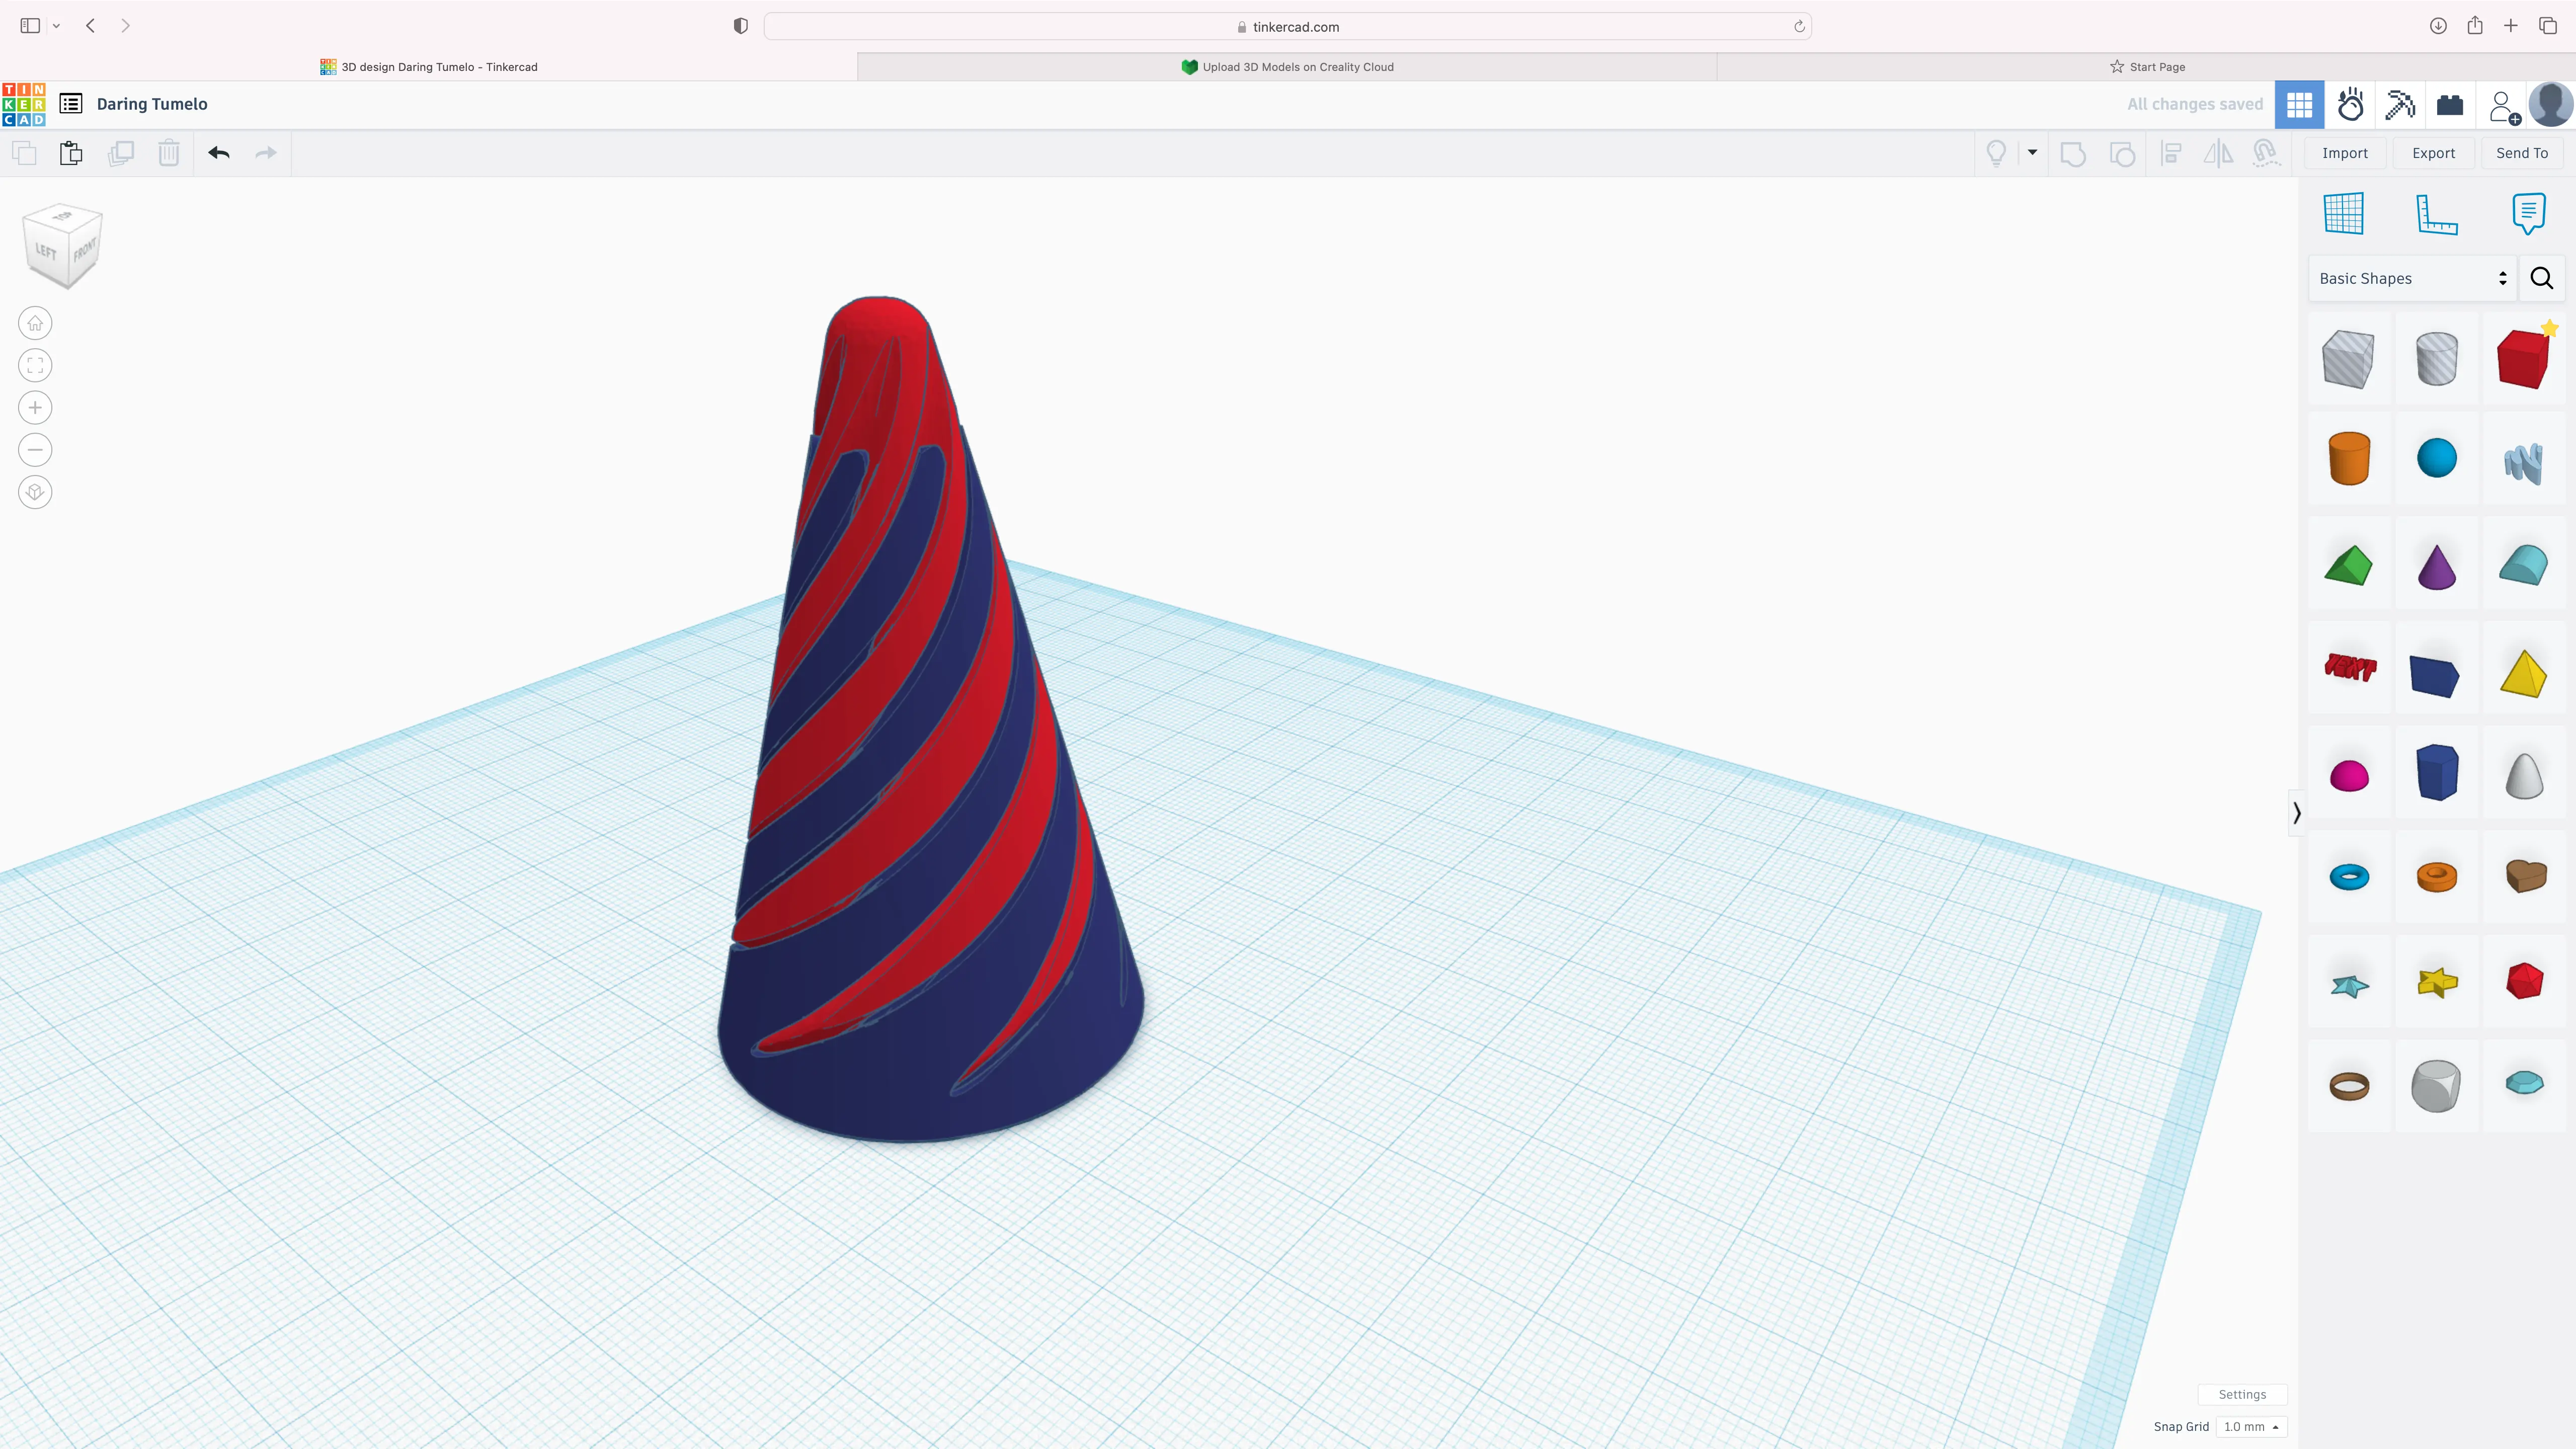Click the Export button
2576x1449 pixels.
click(2434, 153)
